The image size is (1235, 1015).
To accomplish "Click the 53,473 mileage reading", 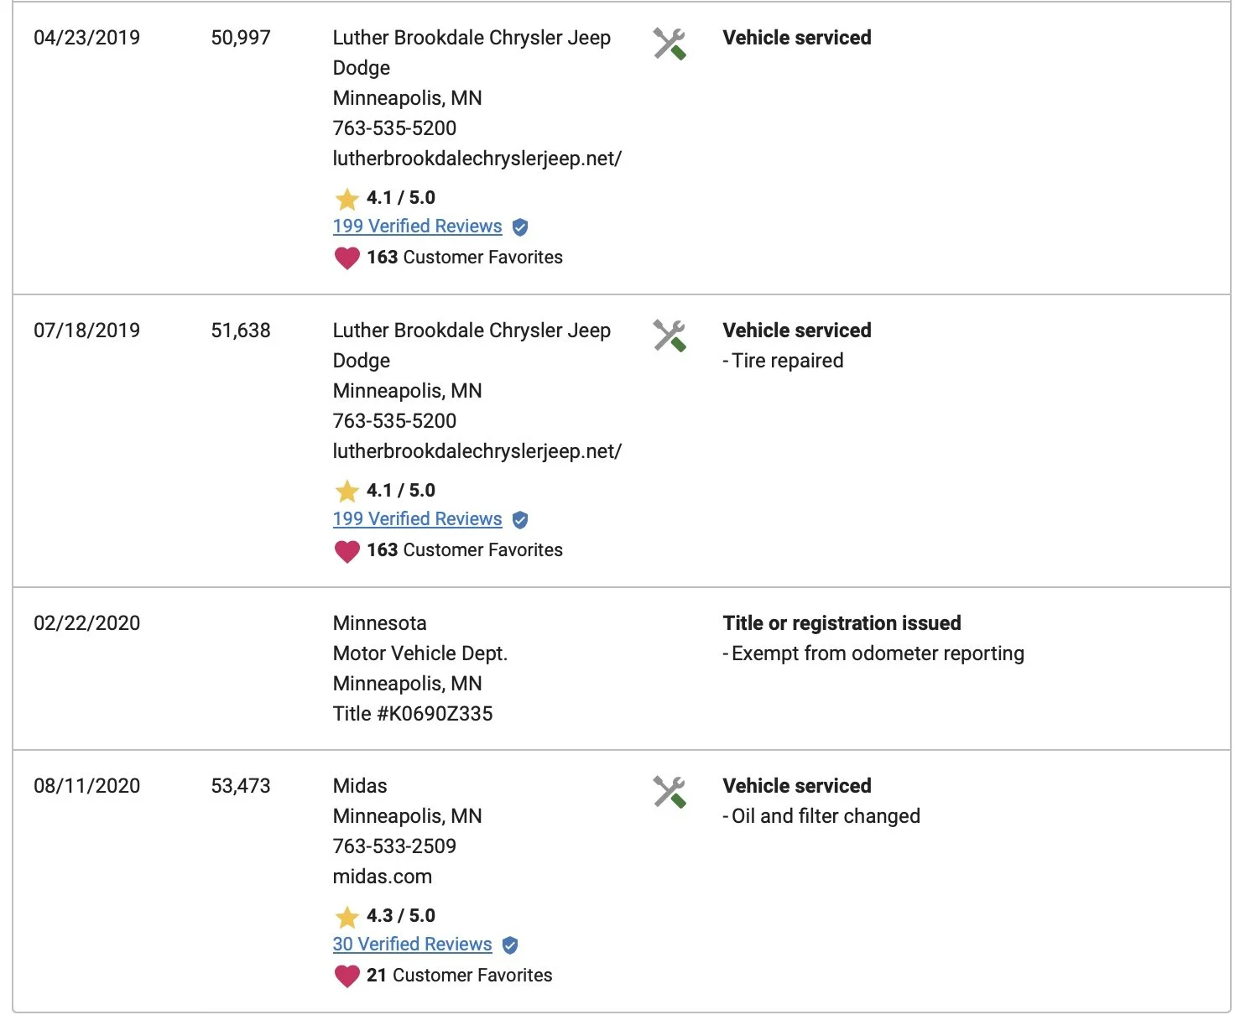I will tap(241, 786).
